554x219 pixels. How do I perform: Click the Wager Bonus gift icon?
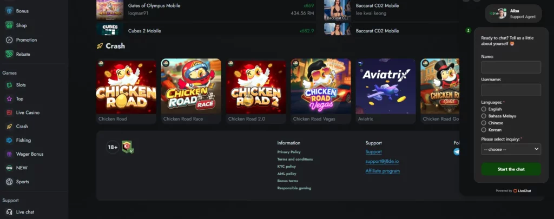pyautogui.click(x=9, y=154)
